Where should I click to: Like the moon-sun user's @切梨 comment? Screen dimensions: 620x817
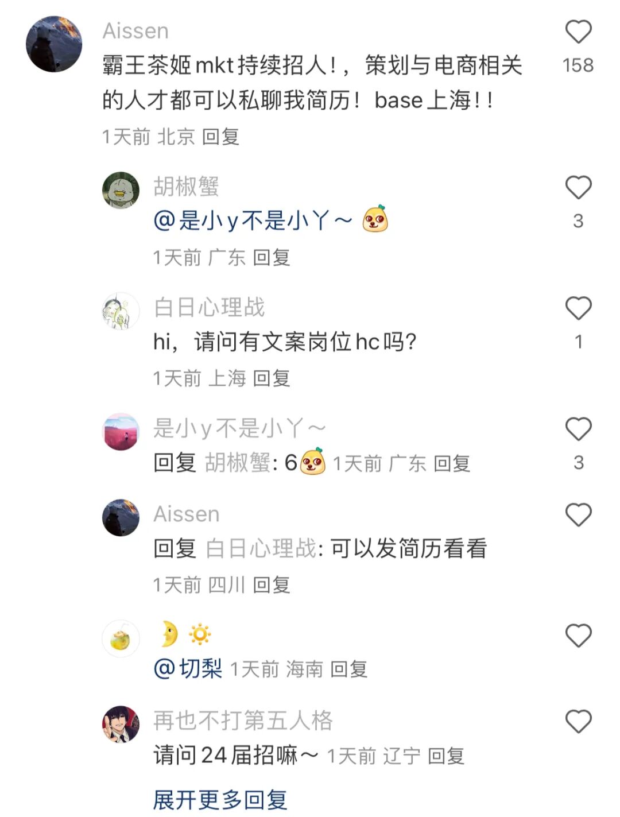tap(578, 636)
